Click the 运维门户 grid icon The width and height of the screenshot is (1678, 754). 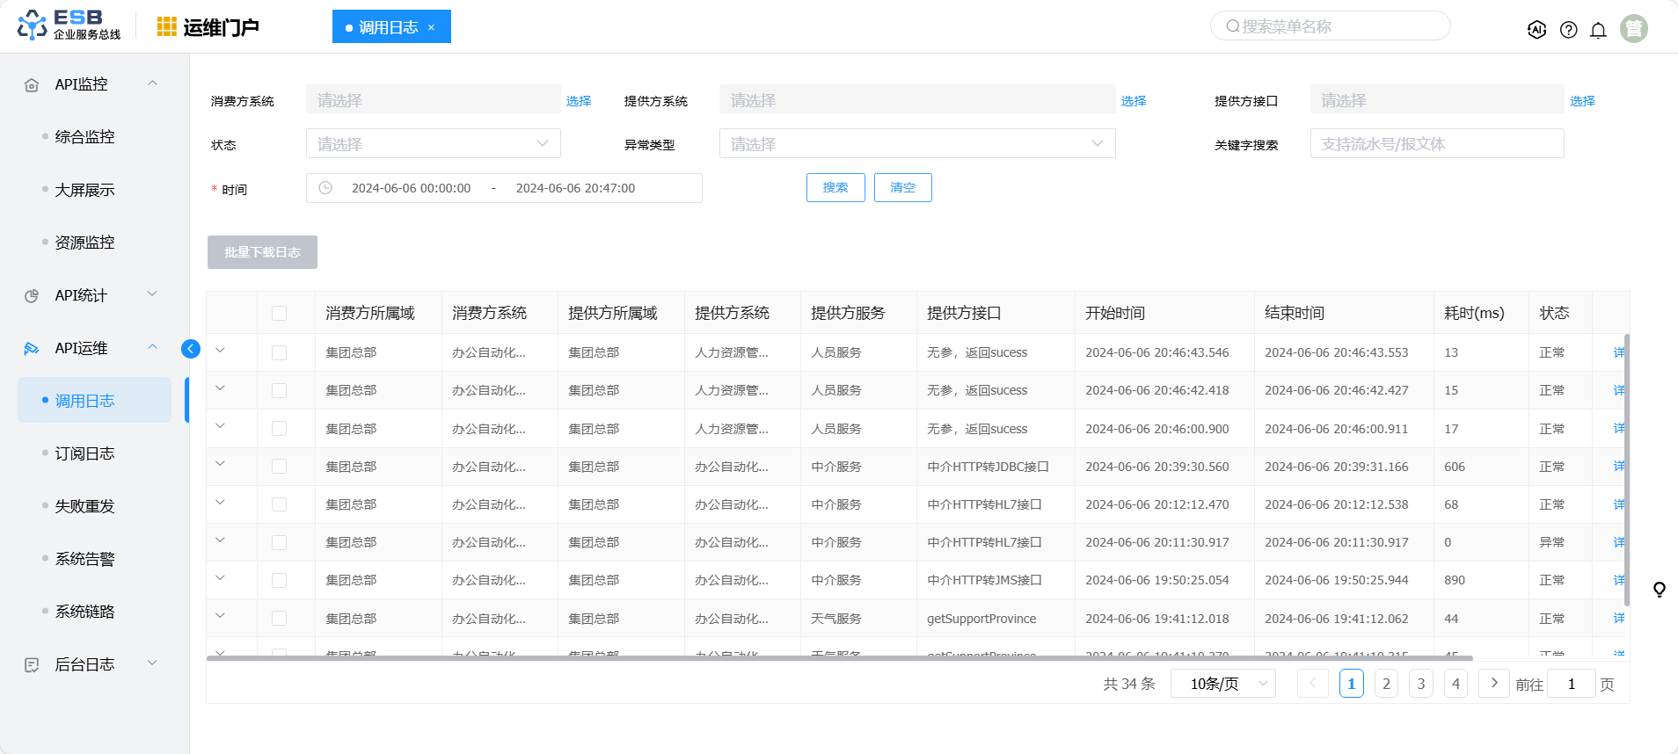(x=166, y=27)
